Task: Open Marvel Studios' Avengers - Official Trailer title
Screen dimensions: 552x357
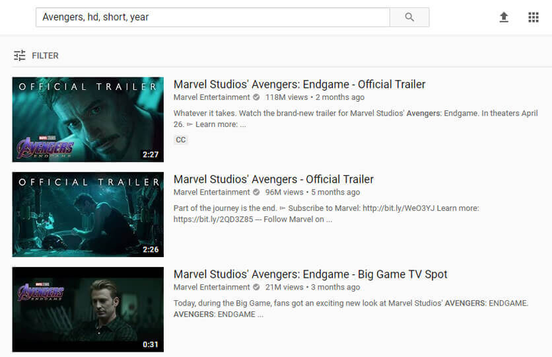Action: tap(273, 179)
